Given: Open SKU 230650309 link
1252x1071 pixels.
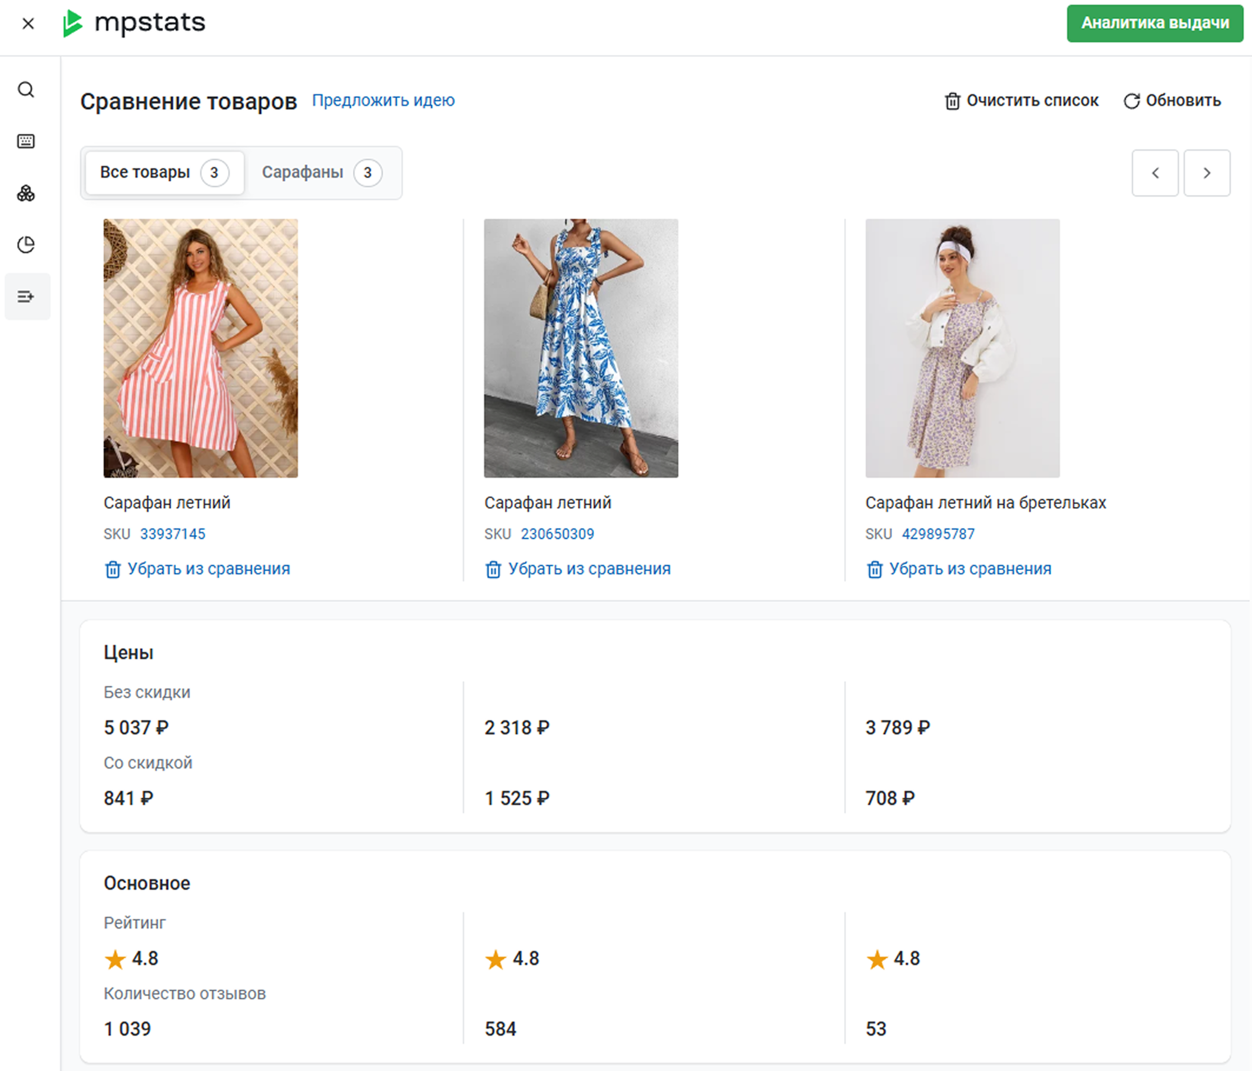Looking at the screenshot, I should (557, 534).
